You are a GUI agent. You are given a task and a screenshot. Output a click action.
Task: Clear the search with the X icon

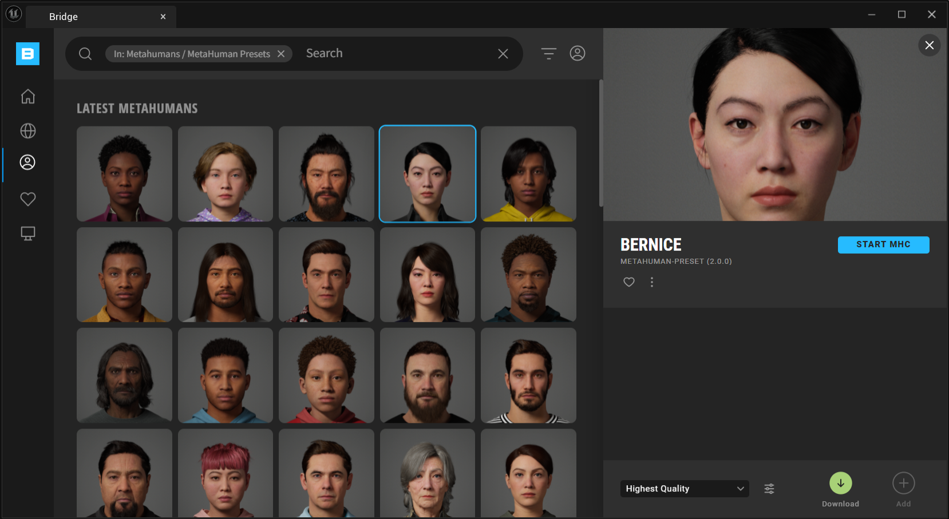point(503,54)
